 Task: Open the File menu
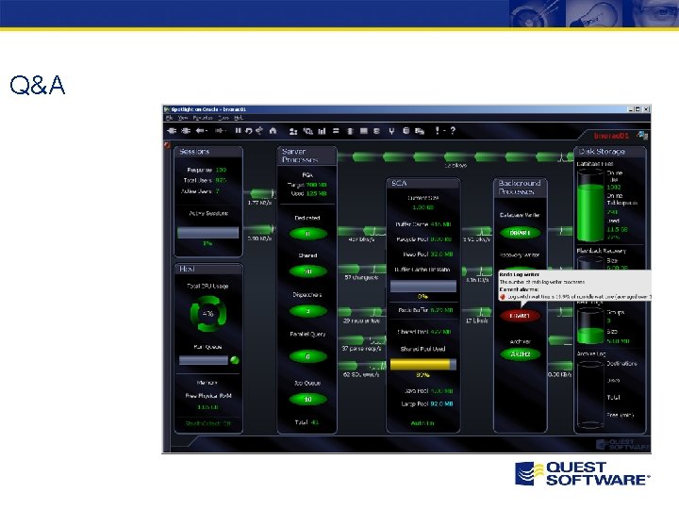click(170, 118)
